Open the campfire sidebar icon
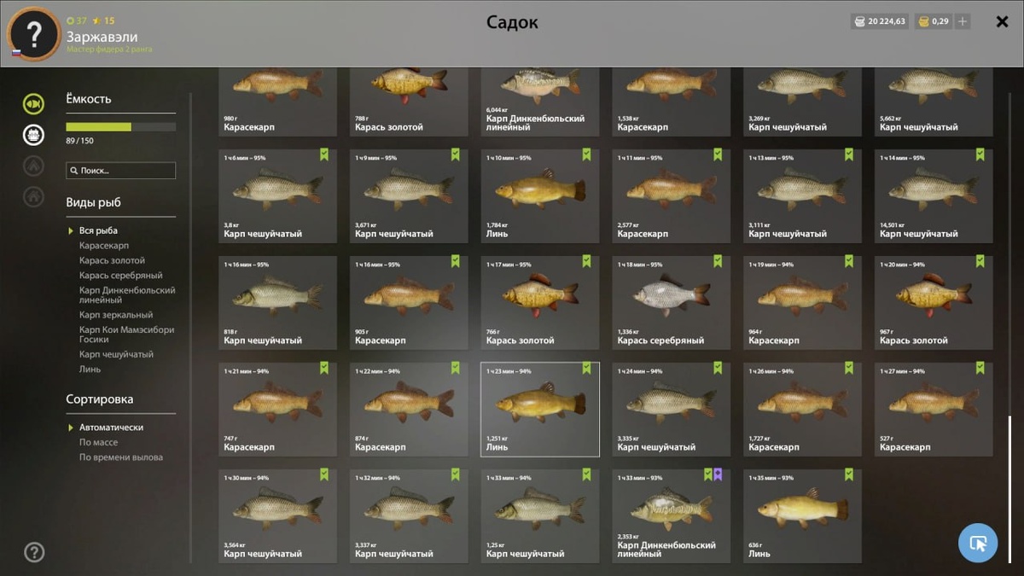This screenshot has width=1024, height=576. [x=33, y=166]
